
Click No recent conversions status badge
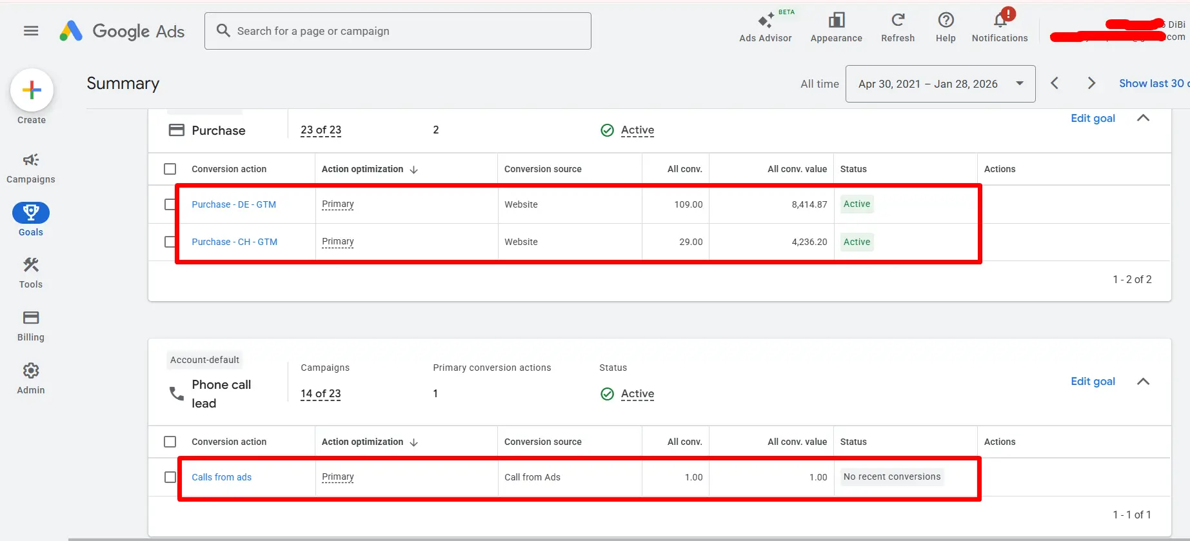tap(892, 477)
